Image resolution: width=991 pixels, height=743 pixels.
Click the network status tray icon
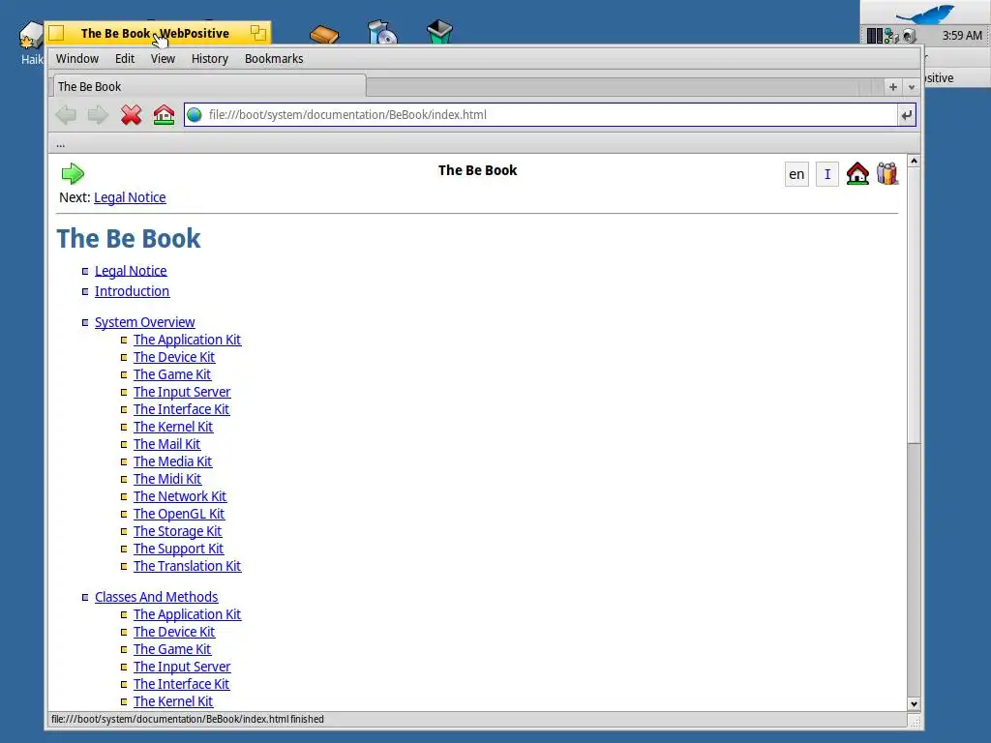(891, 36)
